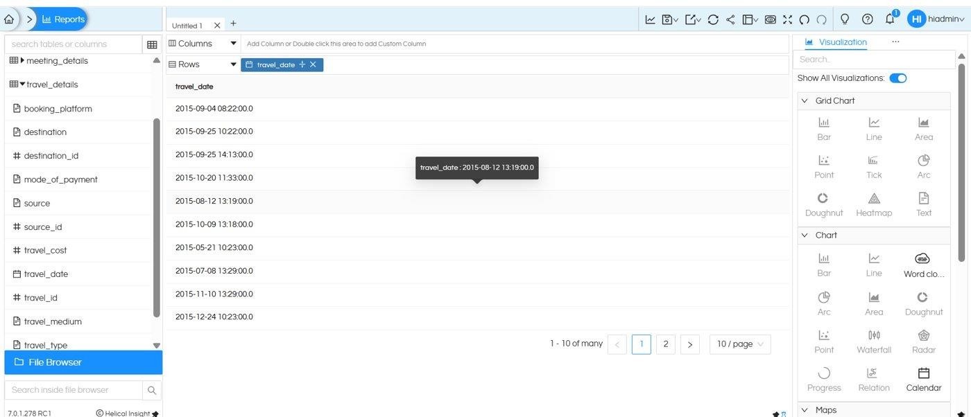Select Bar under Grid Chart
Viewport: 971px width, 417px height.
pyautogui.click(x=824, y=129)
